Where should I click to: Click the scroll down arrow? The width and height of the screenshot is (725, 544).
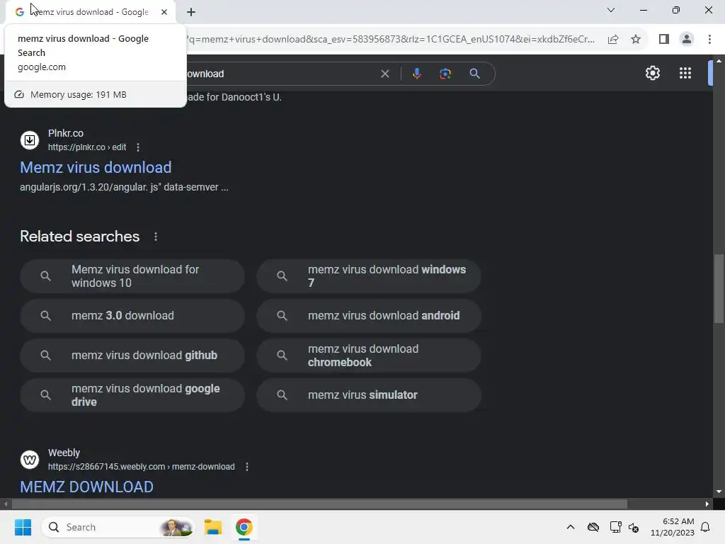point(719,492)
